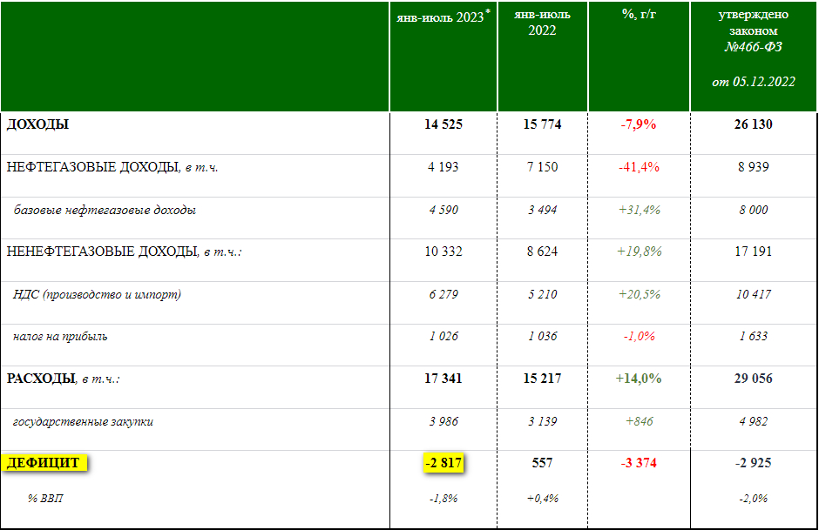Select the янв-июль 2022 column header

coord(542,23)
